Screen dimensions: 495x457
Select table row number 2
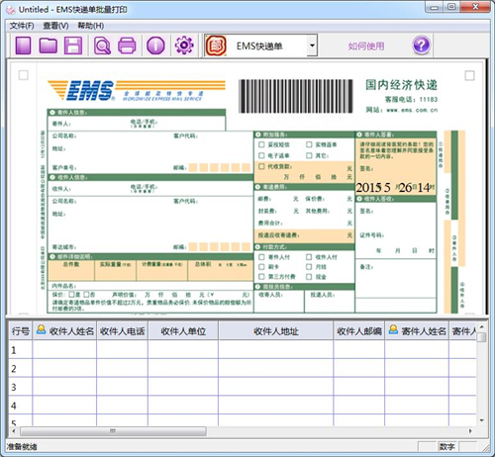coord(21,368)
